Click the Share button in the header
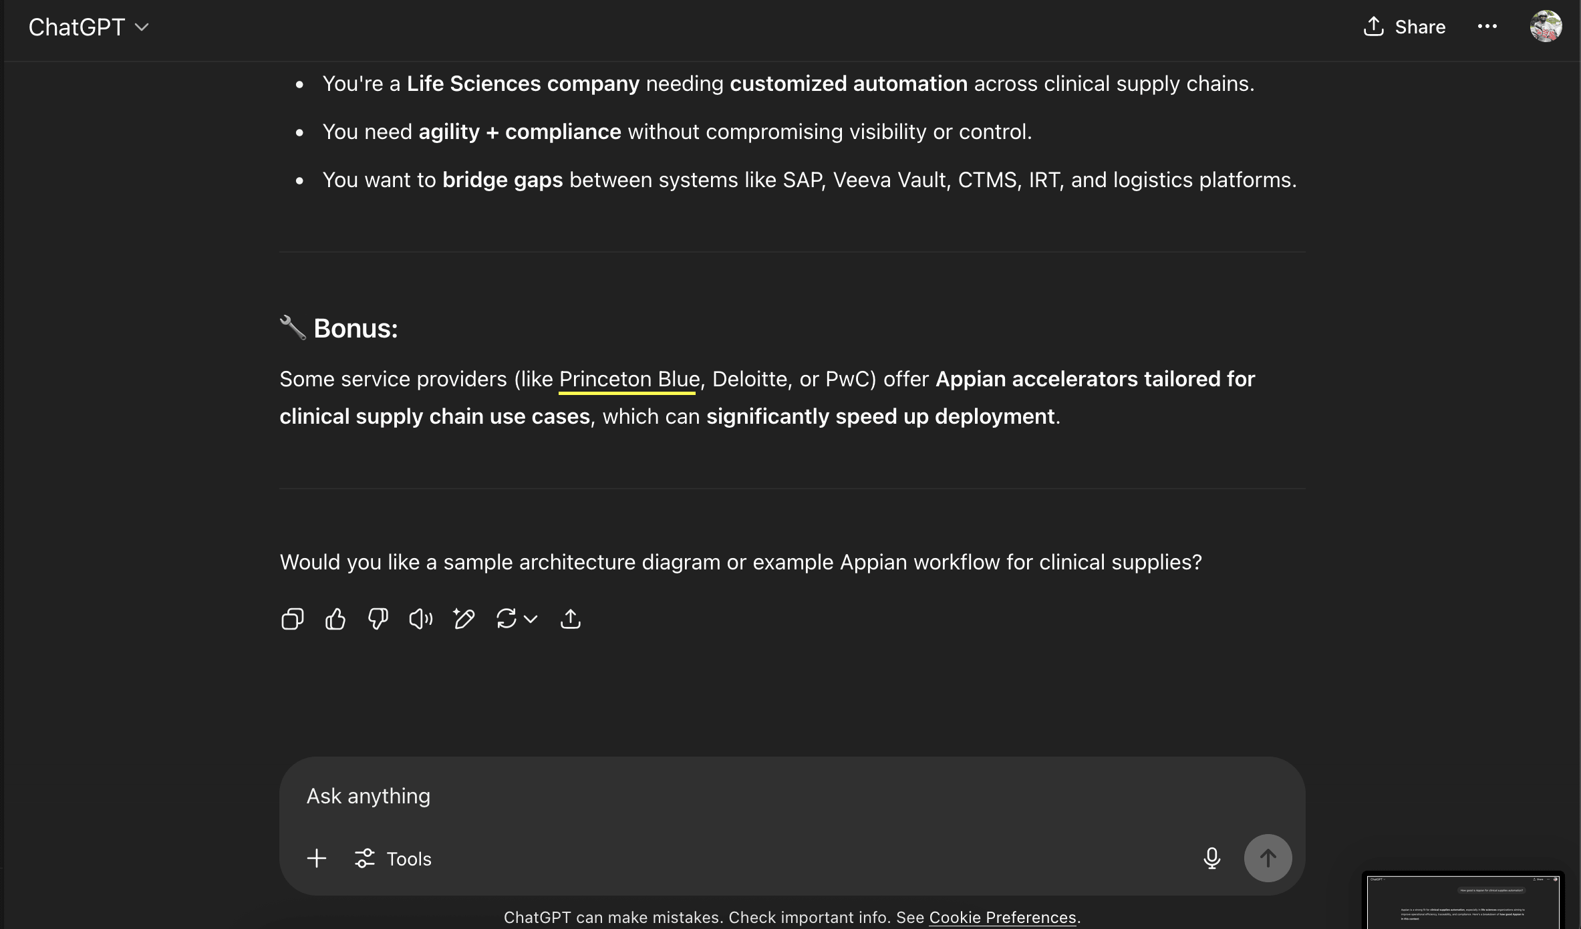 coord(1405,27)
